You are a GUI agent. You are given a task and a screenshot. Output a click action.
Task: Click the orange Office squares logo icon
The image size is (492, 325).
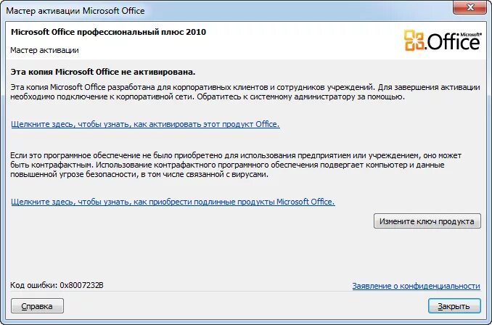pos(414,41)
